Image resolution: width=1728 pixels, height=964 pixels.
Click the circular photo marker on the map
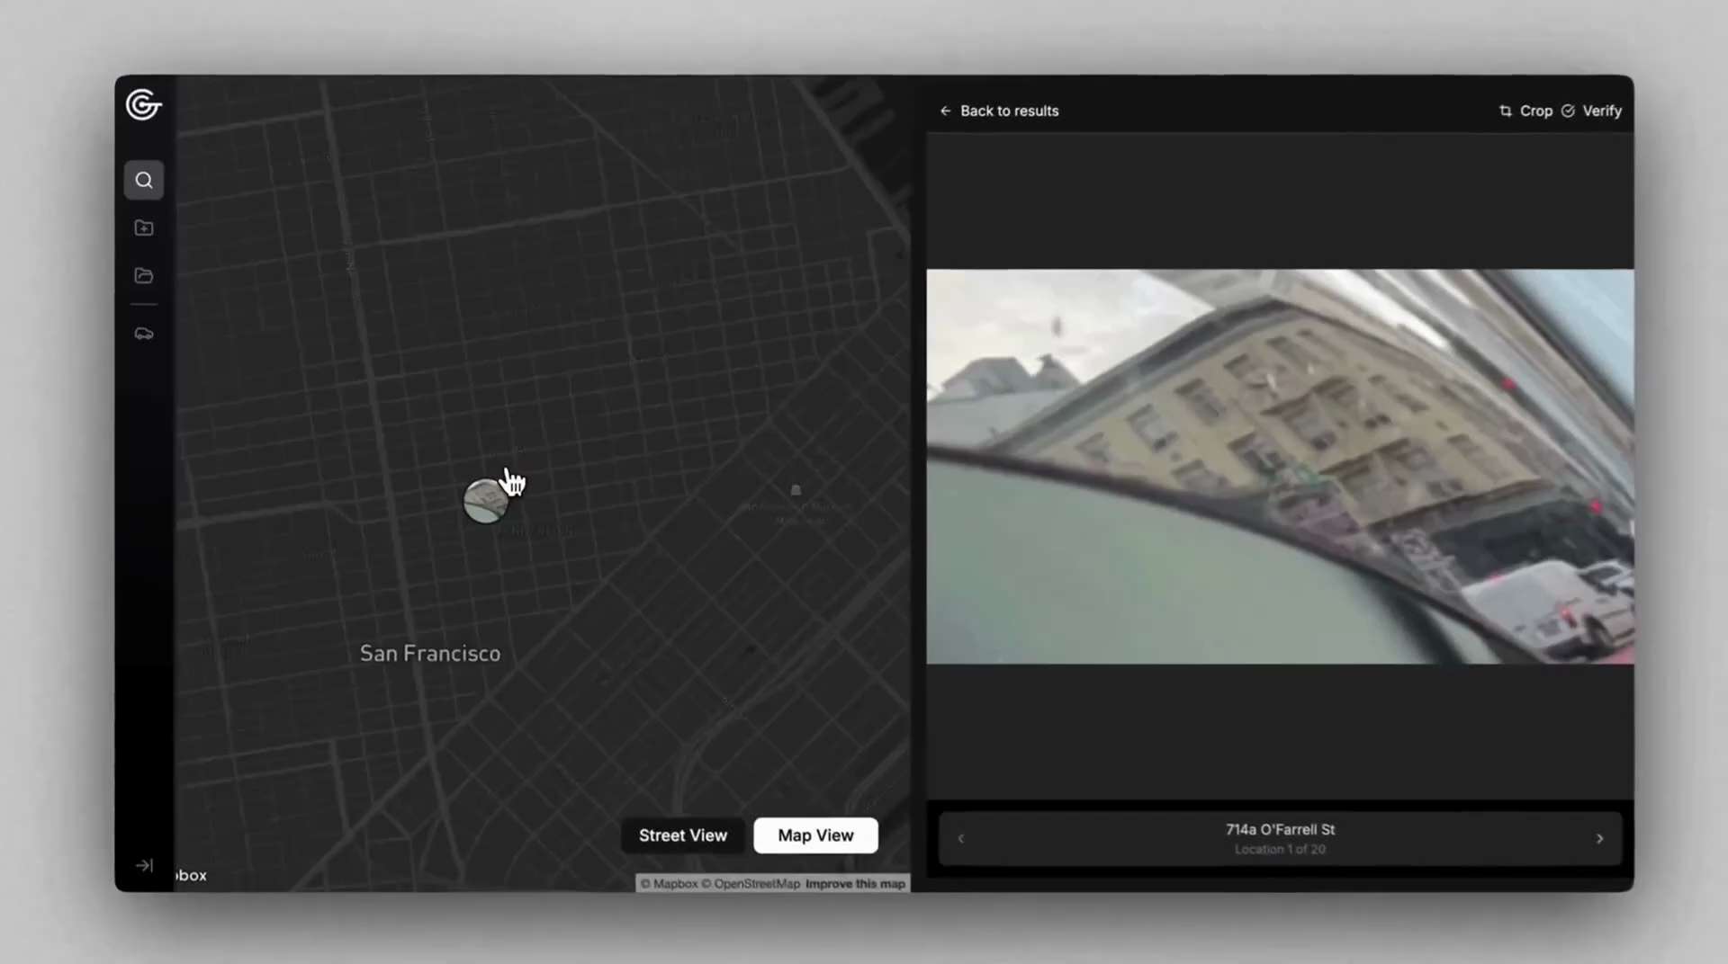(484, 502)
